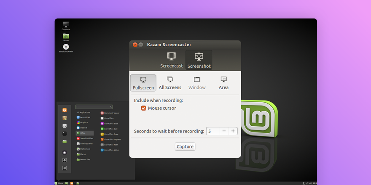Click the Mint menu search field
371x185 pixels.
94,107
